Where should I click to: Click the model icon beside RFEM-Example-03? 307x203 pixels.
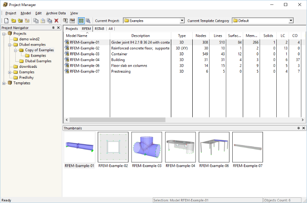[x=67, y=54]
